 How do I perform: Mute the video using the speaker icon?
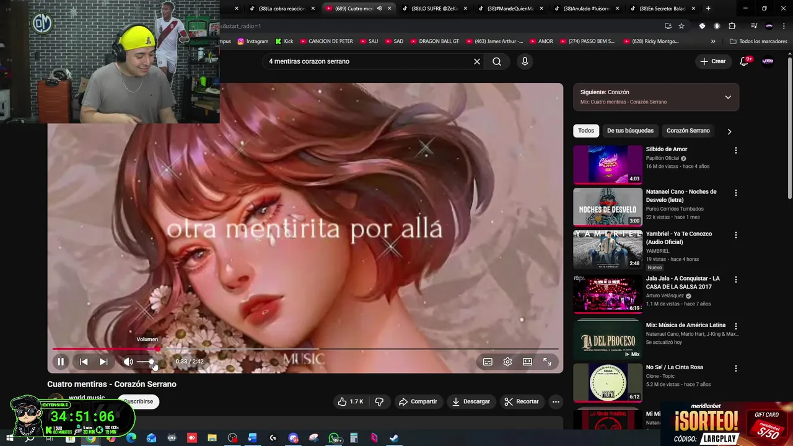(128, 362)
